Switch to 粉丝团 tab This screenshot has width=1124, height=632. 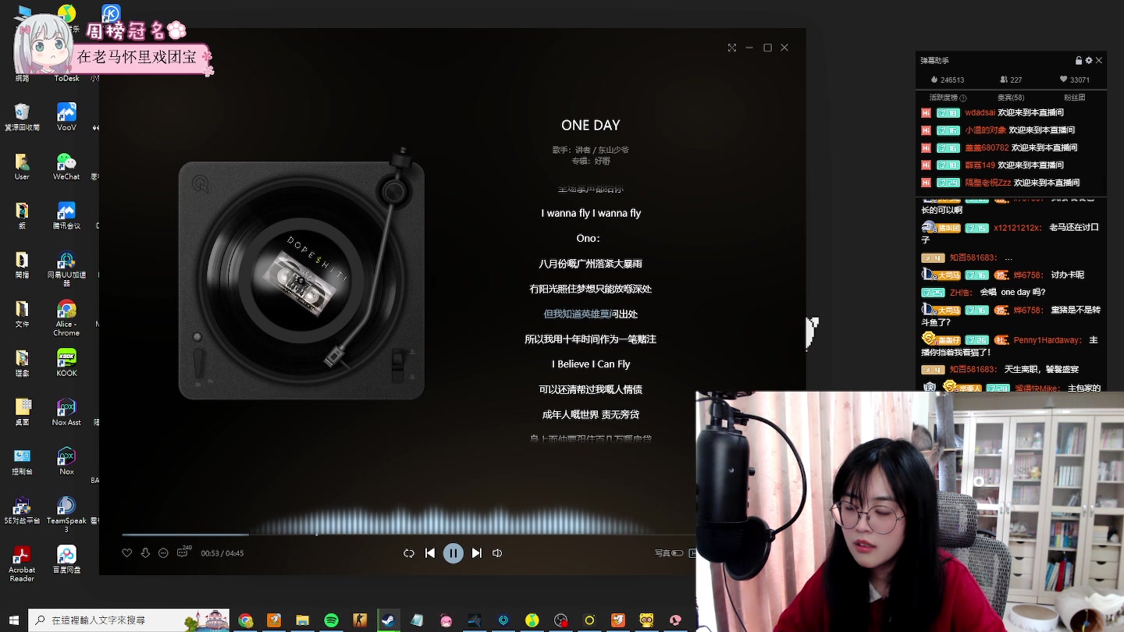[1075, 98]
